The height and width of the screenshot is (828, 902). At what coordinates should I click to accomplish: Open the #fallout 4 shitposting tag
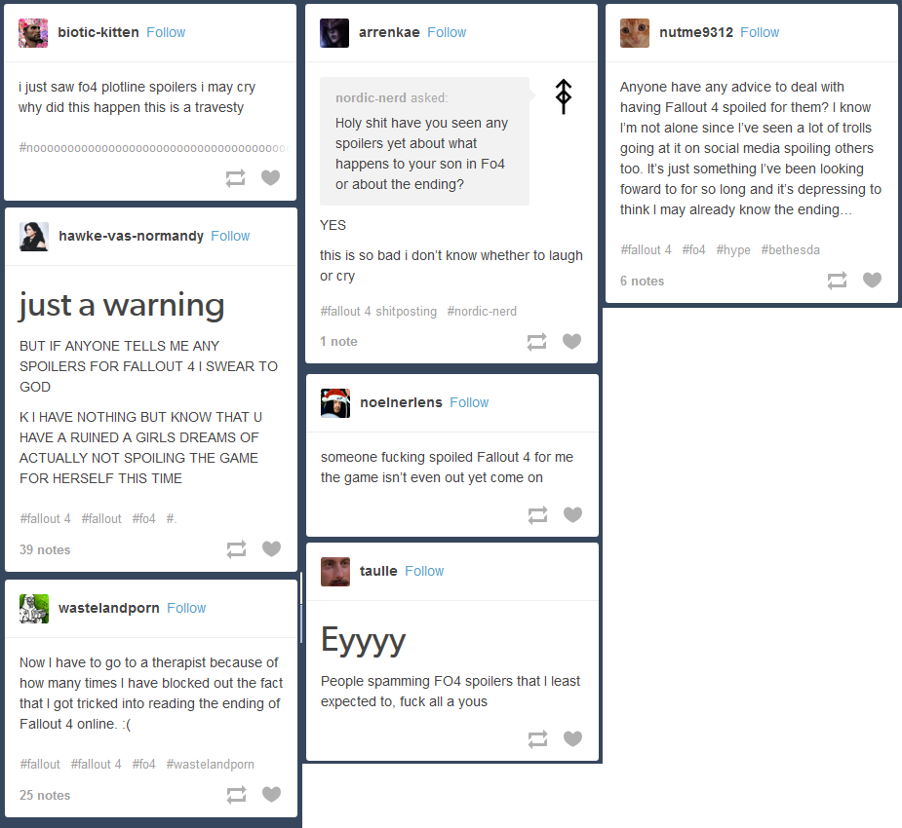(x=378, y=312)
